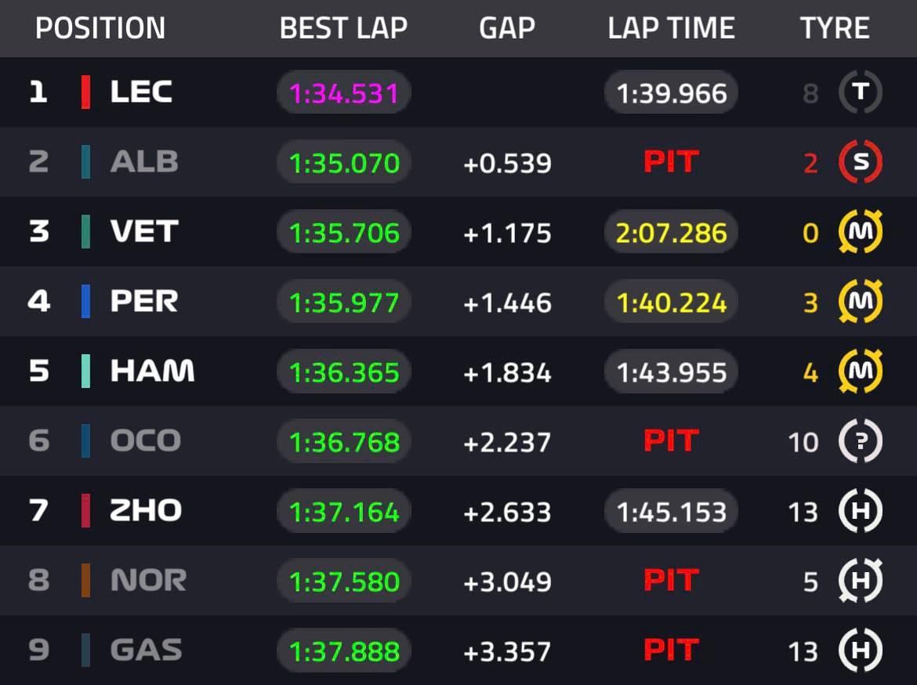Click PER's medium tyre icon
This screenshot has height=685, width=917.
point(861,302)
